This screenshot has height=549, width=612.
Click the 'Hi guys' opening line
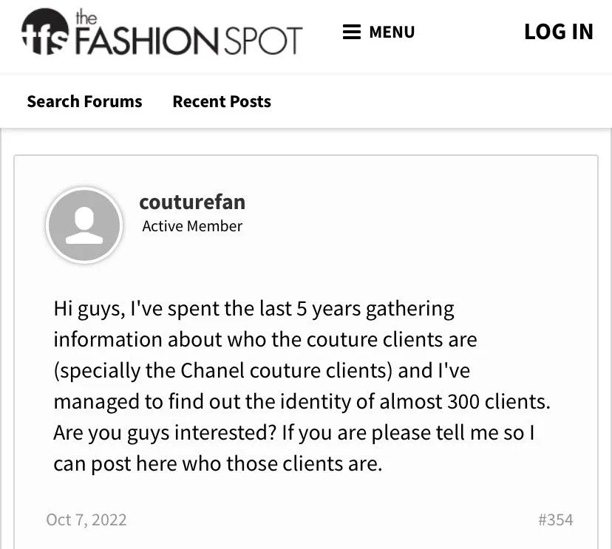tap(254, 309)
